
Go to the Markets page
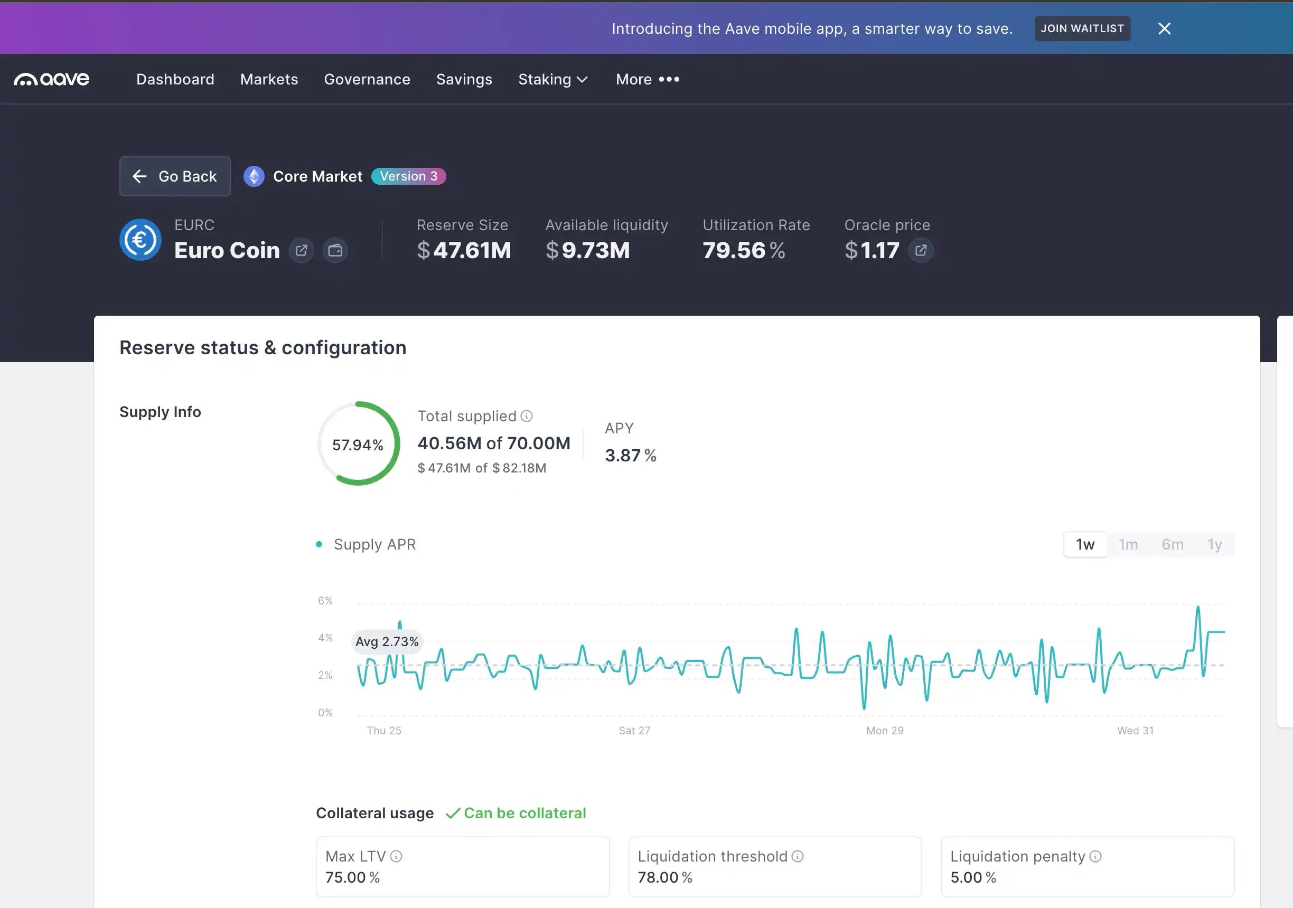pyautogui.click(x=269, y=79)
